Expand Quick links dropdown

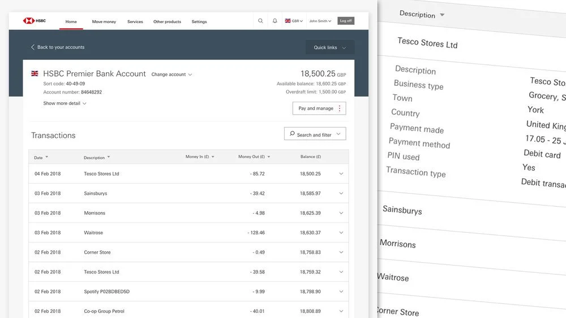[329, 47]
